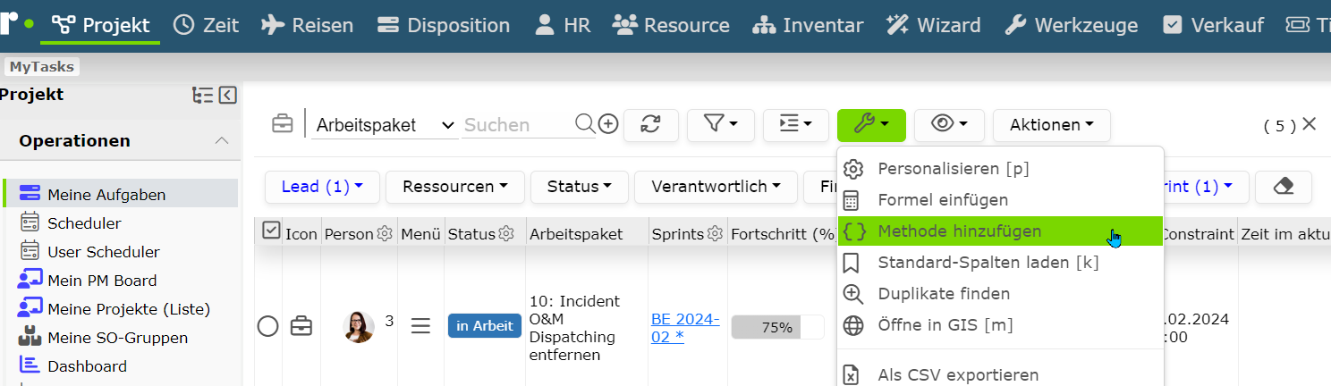Open the Wizard module

click(x=934, y=25)
